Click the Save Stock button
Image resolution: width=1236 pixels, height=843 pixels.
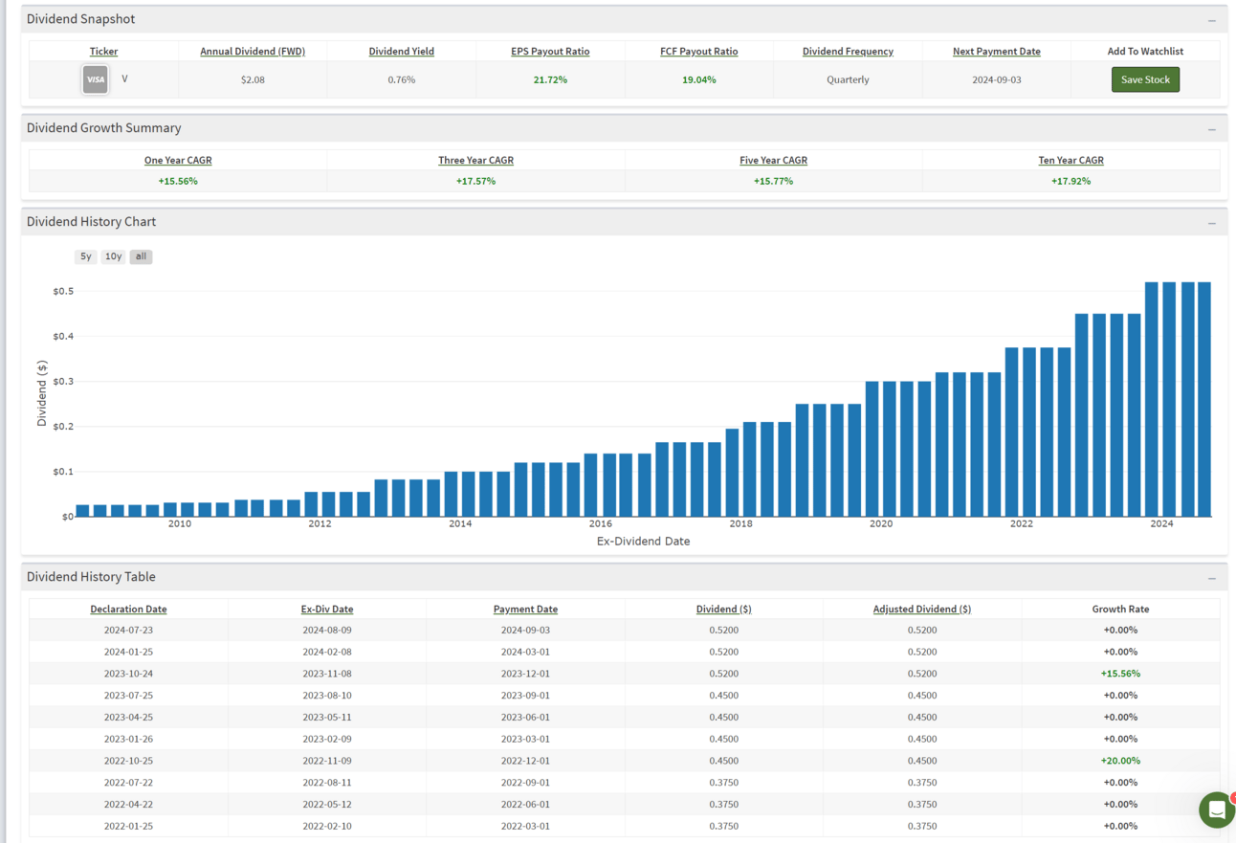[1145, 79]
